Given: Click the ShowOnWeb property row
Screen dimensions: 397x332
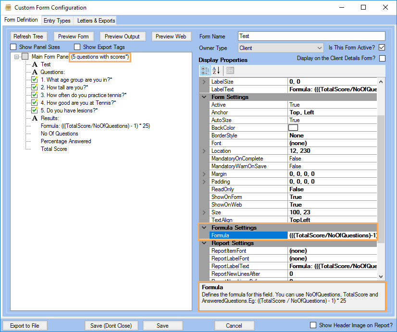Looking at the screenshot, I should pos(293,205).
